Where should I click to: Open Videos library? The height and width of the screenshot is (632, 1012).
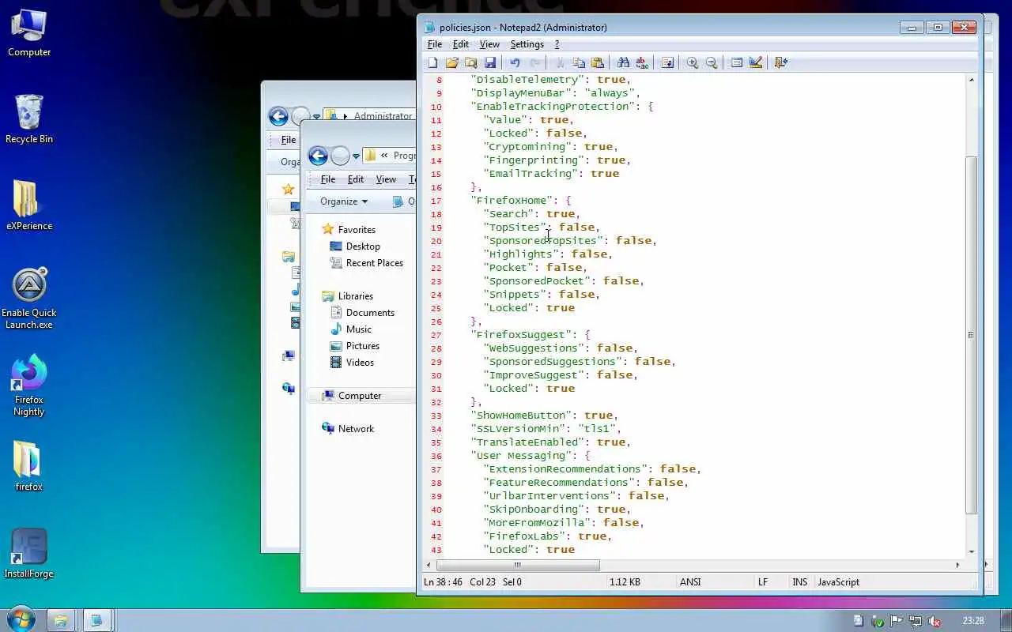(x=360, y=363)
